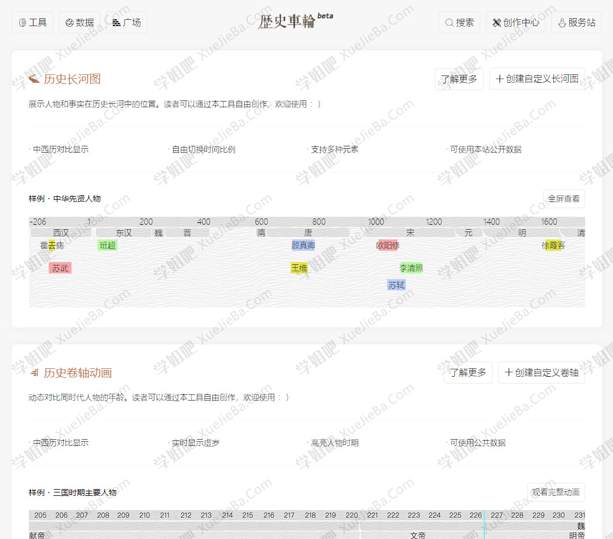
Task: Click the 历史卷轴动画 section icon
Action: point(34,373)
